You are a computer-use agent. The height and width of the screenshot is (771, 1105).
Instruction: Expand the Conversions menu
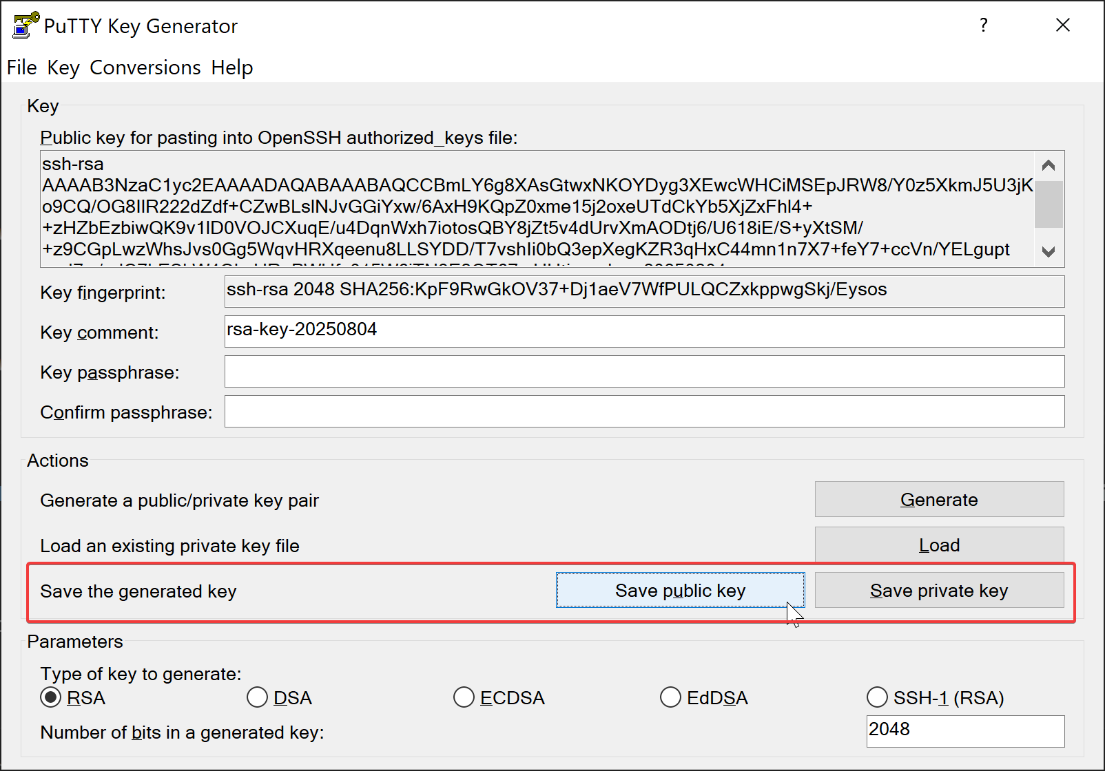point(145,67)
